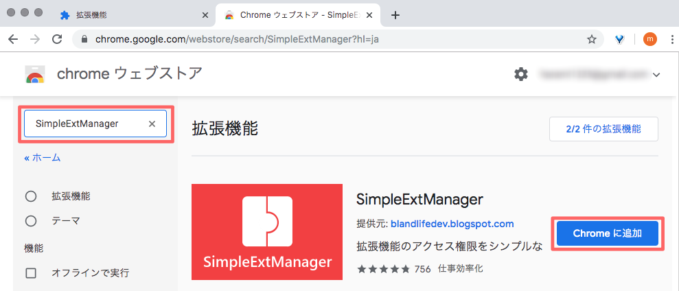679x291 pixels.
Task: Click the browser forward arrow
Action: (x=35, y=40)
